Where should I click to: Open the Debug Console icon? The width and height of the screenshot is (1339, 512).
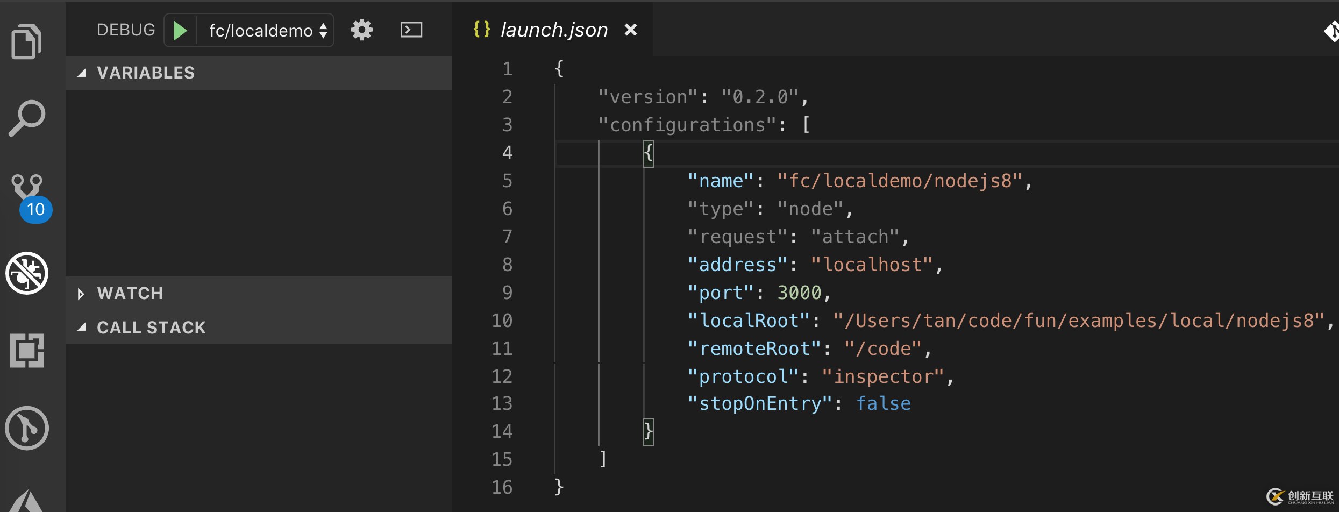pos(411,30)
